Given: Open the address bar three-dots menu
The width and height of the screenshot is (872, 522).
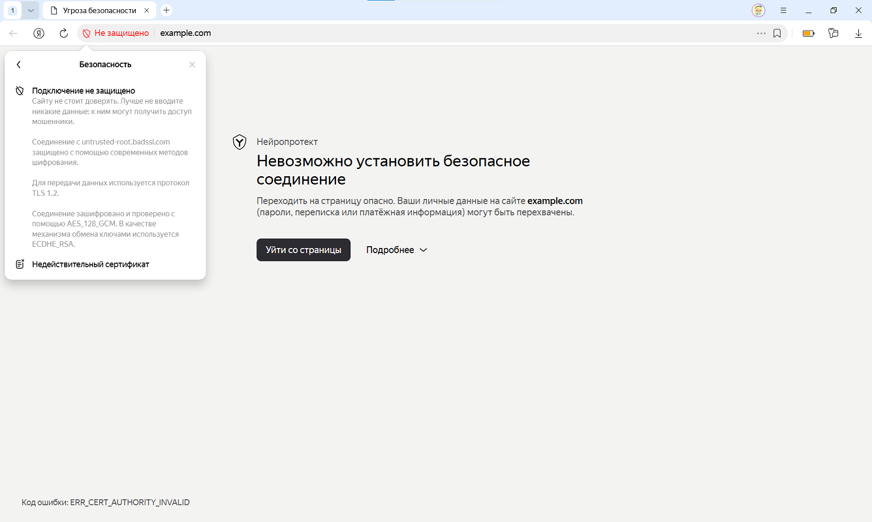Looking at the screenshot, I should tap(761, 33).
